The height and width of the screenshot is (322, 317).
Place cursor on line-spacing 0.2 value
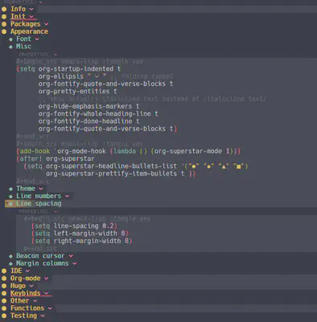pyautogui.click(x=109, y=226)
